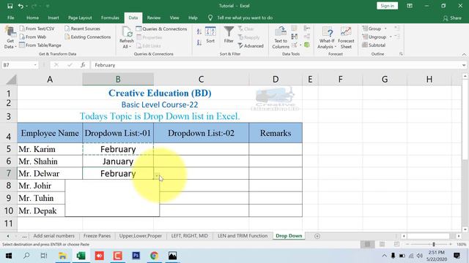Save the workbook from Quick Access

(10, 6)
